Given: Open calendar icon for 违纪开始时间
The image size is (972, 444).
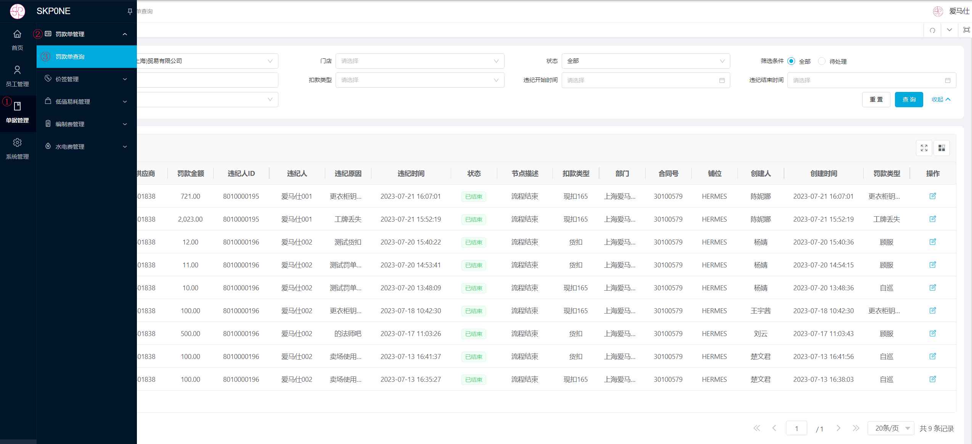Looking at the screenshot, I should click(x=722, y=80).
